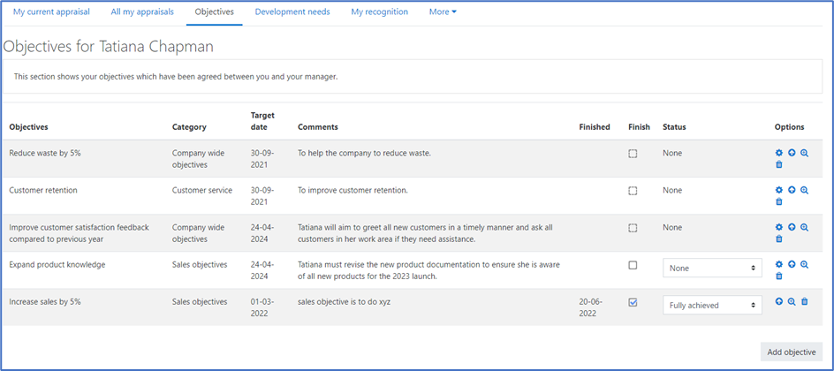Click up-arrow icon for Increase sales by 5%
Viewport: 834px width, 371px height.
779,302
